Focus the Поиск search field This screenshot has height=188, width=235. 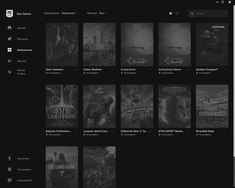click(x=208, y=13)
